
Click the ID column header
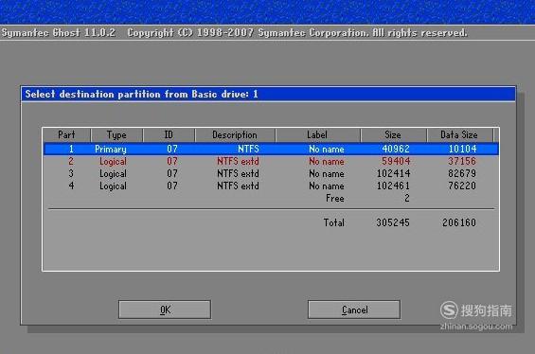click(169, 135)
